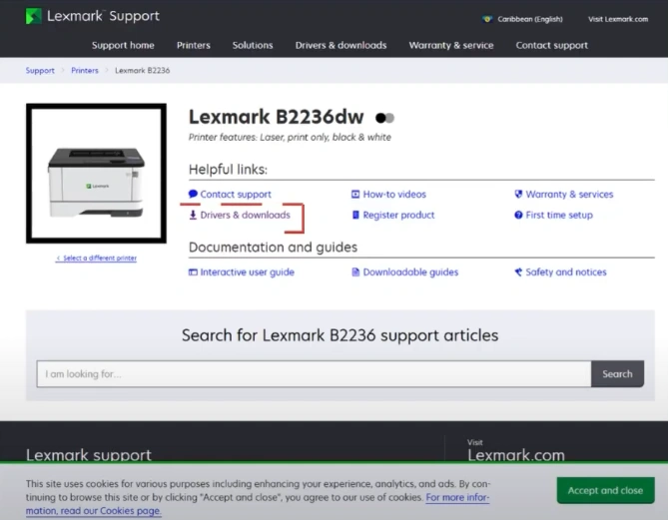The image size is (668, 520).
Task: Click the Downloadable guides icon
Action: (x=355, y=272)
